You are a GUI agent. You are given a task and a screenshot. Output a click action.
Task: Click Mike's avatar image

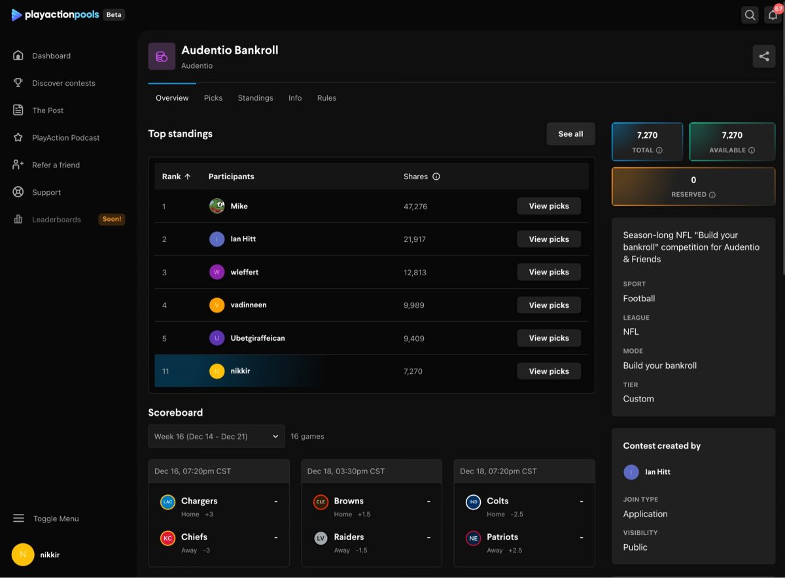[217, 206]
